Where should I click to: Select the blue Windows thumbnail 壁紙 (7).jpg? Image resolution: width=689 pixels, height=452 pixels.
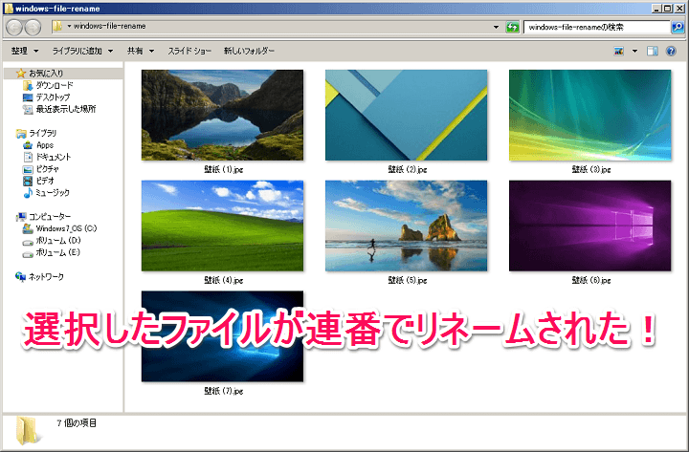pos(222,336)
